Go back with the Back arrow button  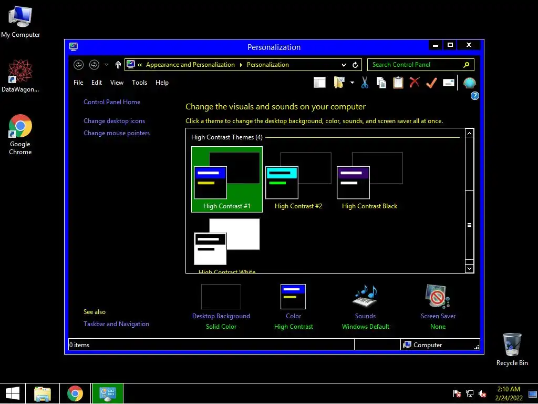(79, 65)
